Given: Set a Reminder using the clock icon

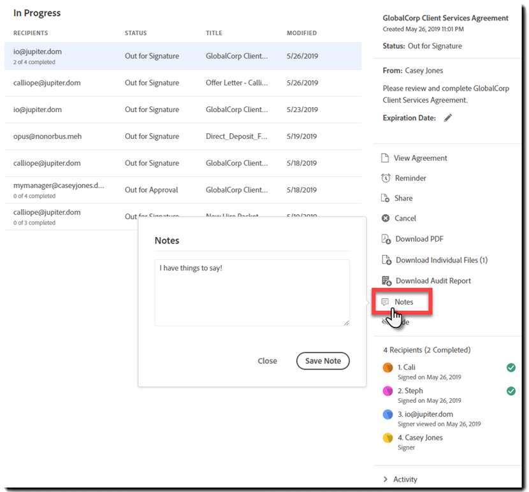Looking at the screenshot, I should click(384, 178).
